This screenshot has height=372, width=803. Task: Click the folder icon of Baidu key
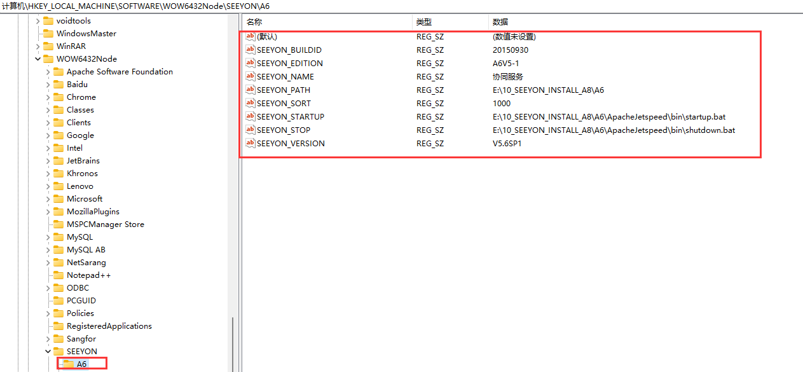coord(58,84)
